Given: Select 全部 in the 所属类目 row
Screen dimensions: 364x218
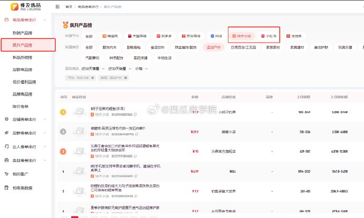Looking at the screenshot, I should pos(89,47).
